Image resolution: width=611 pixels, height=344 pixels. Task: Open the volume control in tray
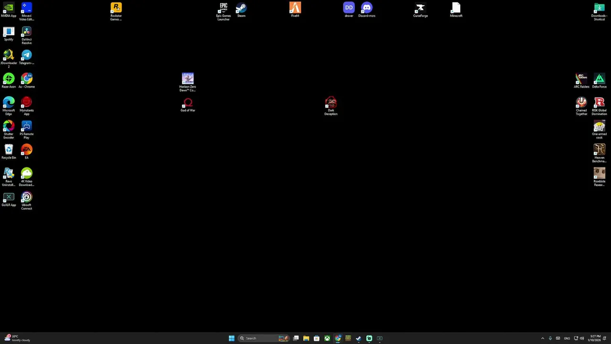(582, 338)
